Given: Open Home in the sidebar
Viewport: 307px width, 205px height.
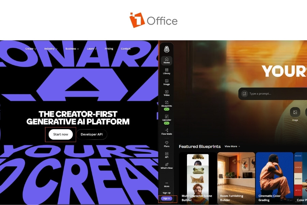Looking at the screenshot, I should coord(166,60).
